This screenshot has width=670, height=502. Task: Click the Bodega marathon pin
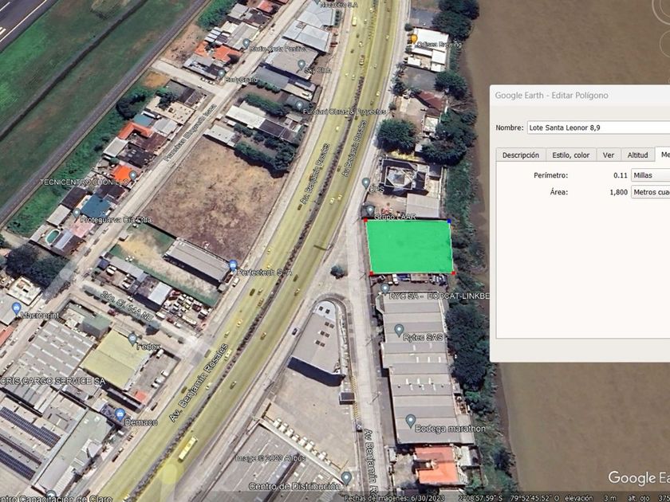410,421
